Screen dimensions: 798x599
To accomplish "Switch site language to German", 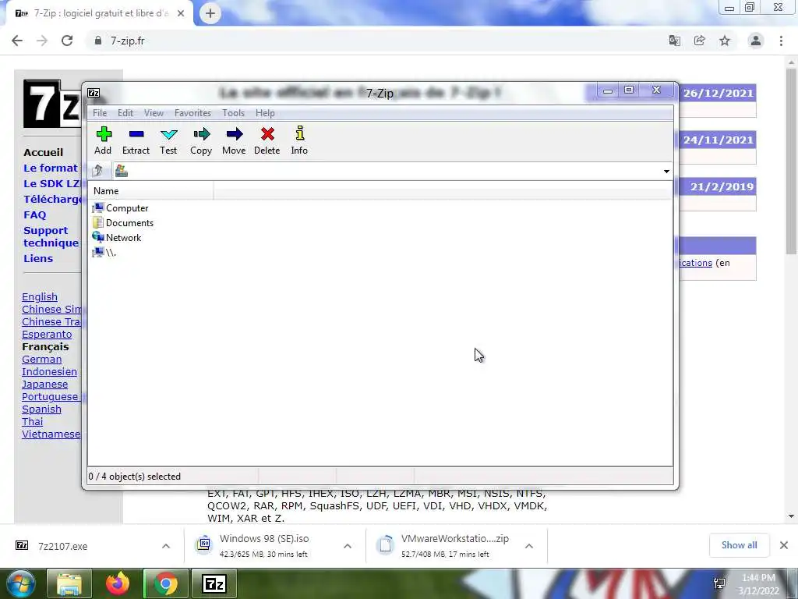I will click(42, 359).
